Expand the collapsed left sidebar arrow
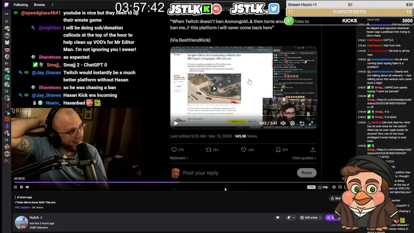The width and height of the screenshot is (414, 233). point(6,14)
